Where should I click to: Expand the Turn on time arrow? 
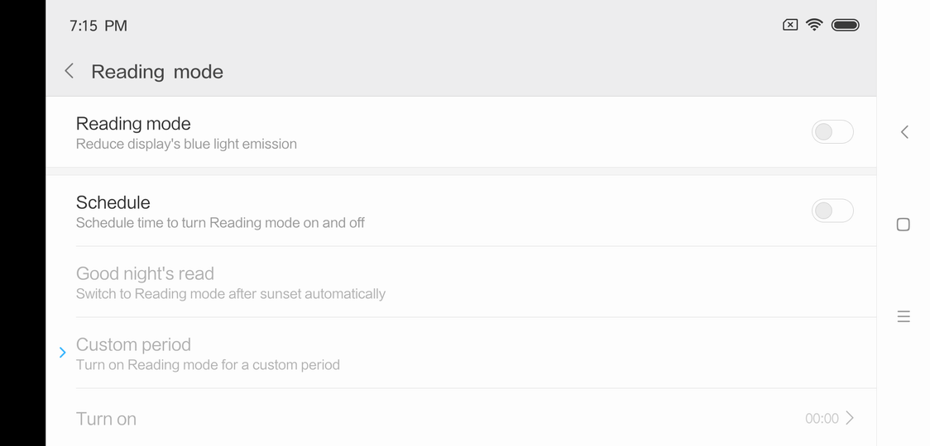coord(850,418)
